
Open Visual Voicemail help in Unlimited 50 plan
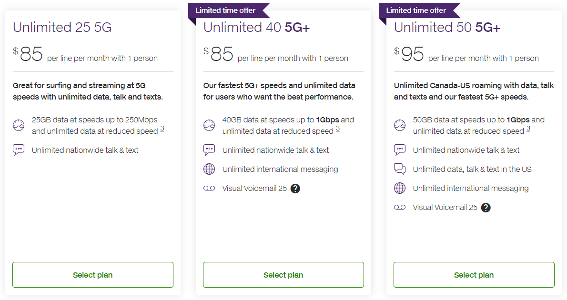486,208
